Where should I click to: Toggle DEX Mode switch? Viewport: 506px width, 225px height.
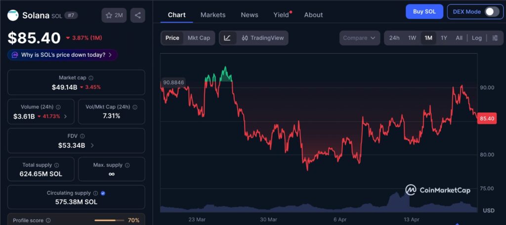coord(492,12)
